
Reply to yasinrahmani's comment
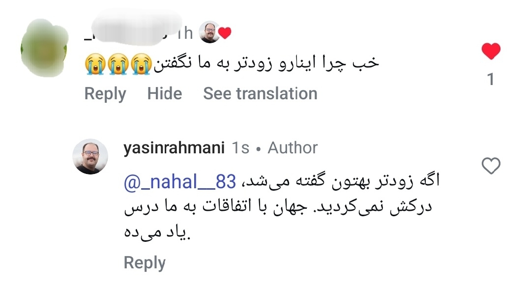point(144,262)
